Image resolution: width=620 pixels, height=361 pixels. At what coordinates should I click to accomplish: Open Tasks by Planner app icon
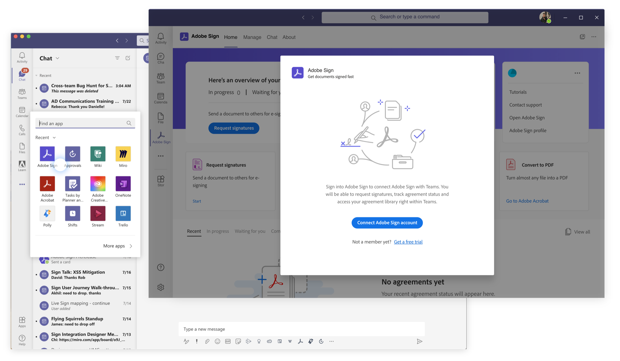73,184
